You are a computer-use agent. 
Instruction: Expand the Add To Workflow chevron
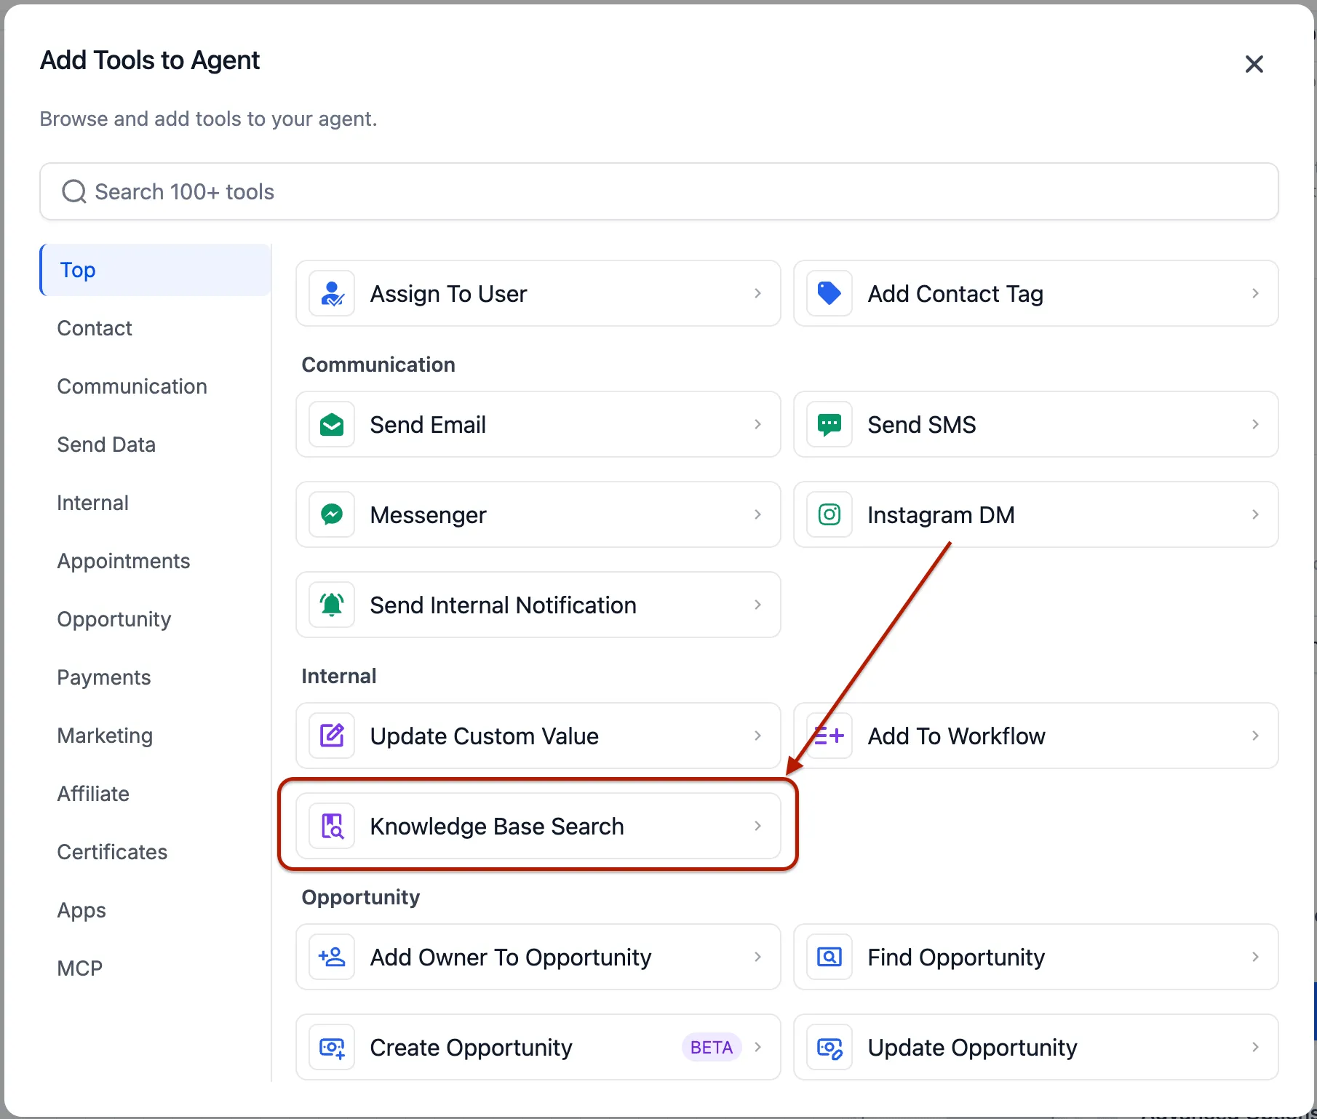pos(1255,736)
